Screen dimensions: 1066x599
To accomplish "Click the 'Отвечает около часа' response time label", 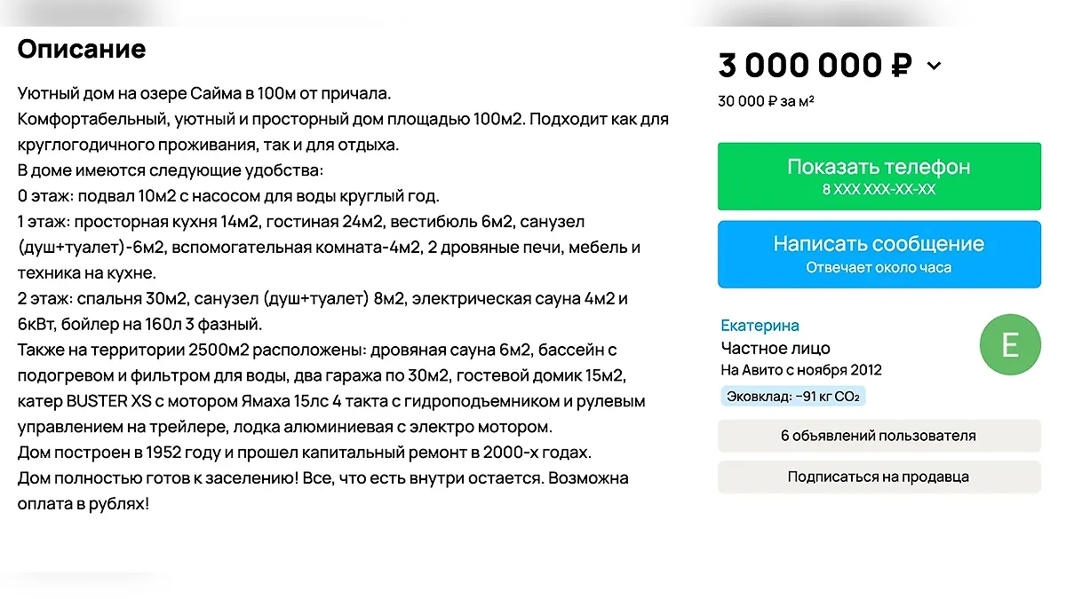I will coord(879,266).
